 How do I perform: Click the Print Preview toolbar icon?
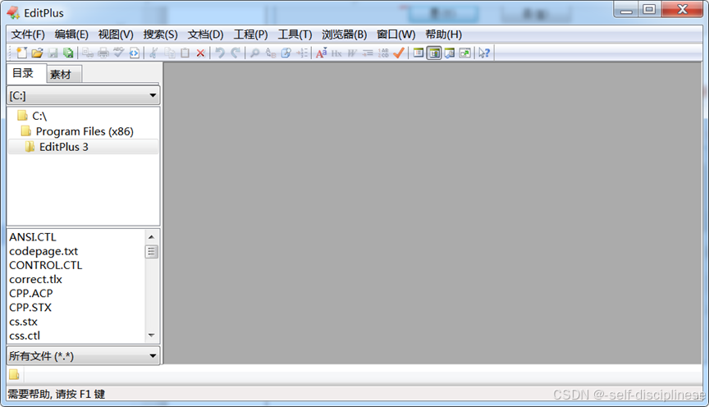(88, 53)
